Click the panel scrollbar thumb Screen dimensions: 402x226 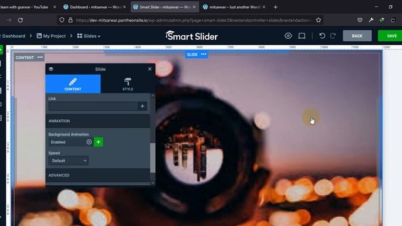pos(153,158)
